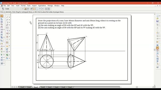This screenshot has height=90, width=161.
Task: Click the green checkmark Accept icon
Action: pyautogui.click(x=31, y=9)
